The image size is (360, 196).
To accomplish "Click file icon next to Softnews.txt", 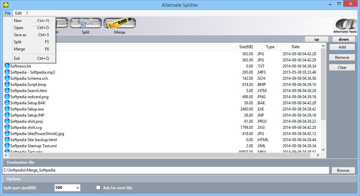I will click(7, 66).
